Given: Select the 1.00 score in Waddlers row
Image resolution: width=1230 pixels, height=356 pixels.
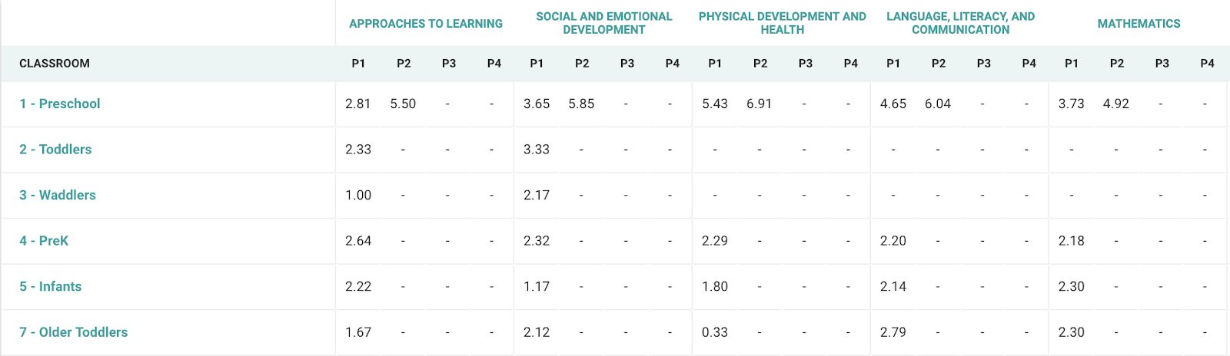Looking at the screenshot, I should point(358,195).
